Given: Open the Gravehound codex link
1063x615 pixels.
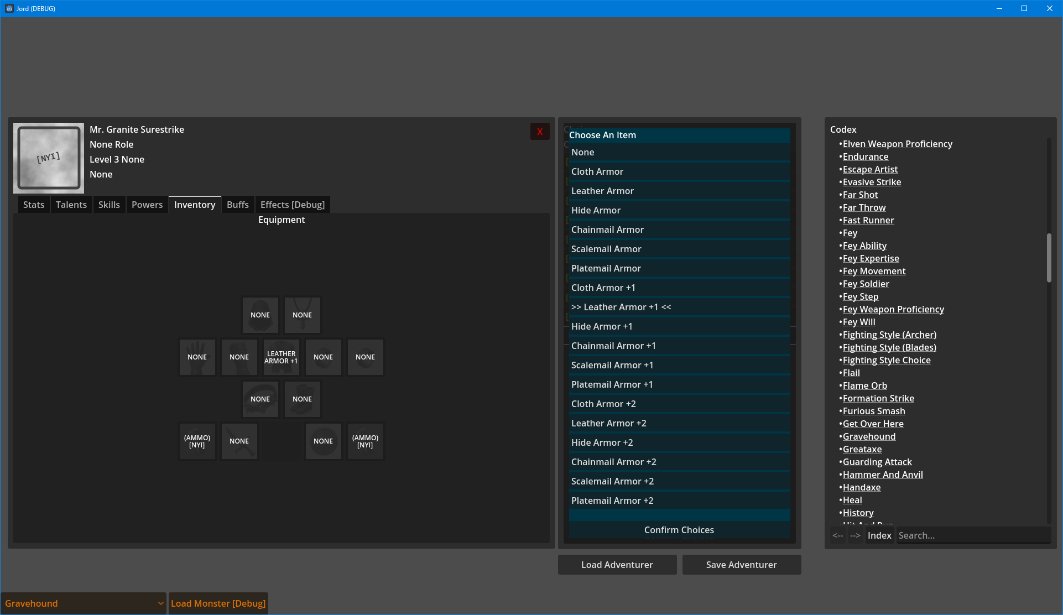Looking at the screenshot, I should tap(869, 436).
